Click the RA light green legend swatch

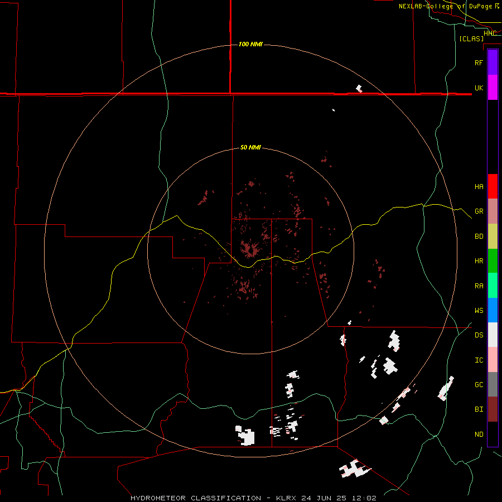[x=493, y=286]
